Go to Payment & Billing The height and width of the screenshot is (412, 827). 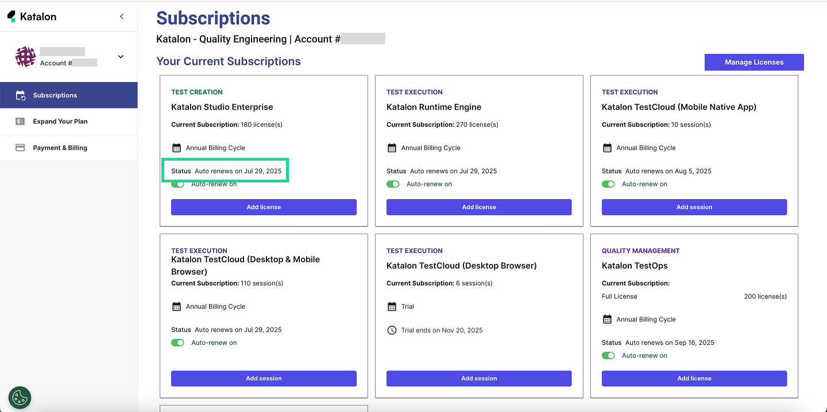pyautogui.click(x=60, y=148)
